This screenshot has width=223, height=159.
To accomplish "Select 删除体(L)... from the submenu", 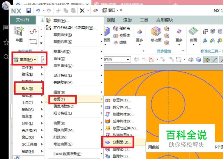I will 125,156.
